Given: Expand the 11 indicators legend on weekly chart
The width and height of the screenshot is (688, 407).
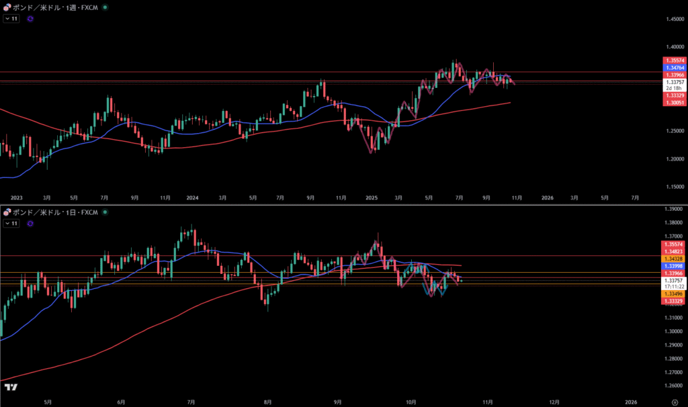Looking at the screenshot, I should tap(11, 19).
